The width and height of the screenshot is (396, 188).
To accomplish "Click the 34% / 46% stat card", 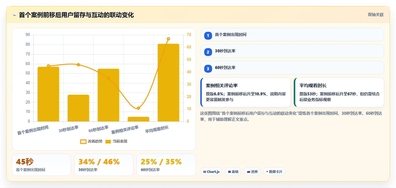I will (x=104, y=165).
